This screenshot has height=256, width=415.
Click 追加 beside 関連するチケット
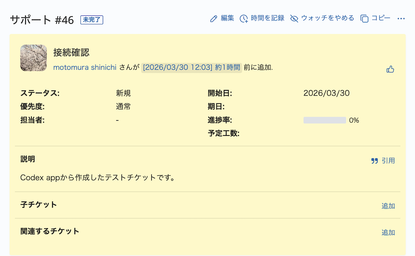point(388,233)
